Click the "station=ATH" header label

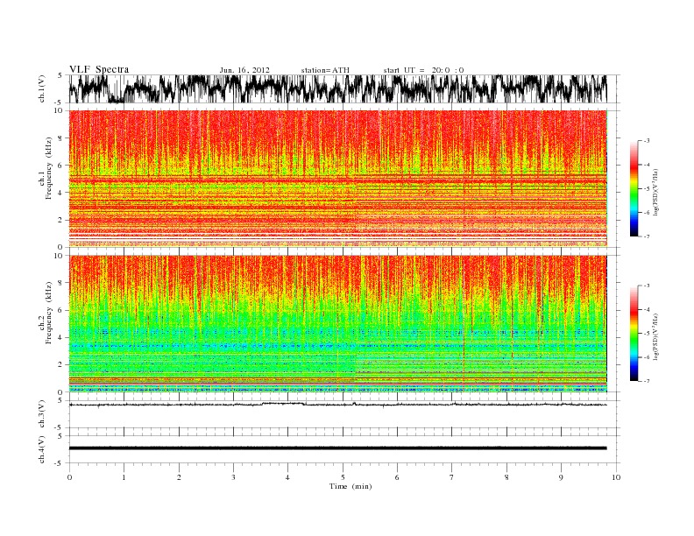click(325, 70)
